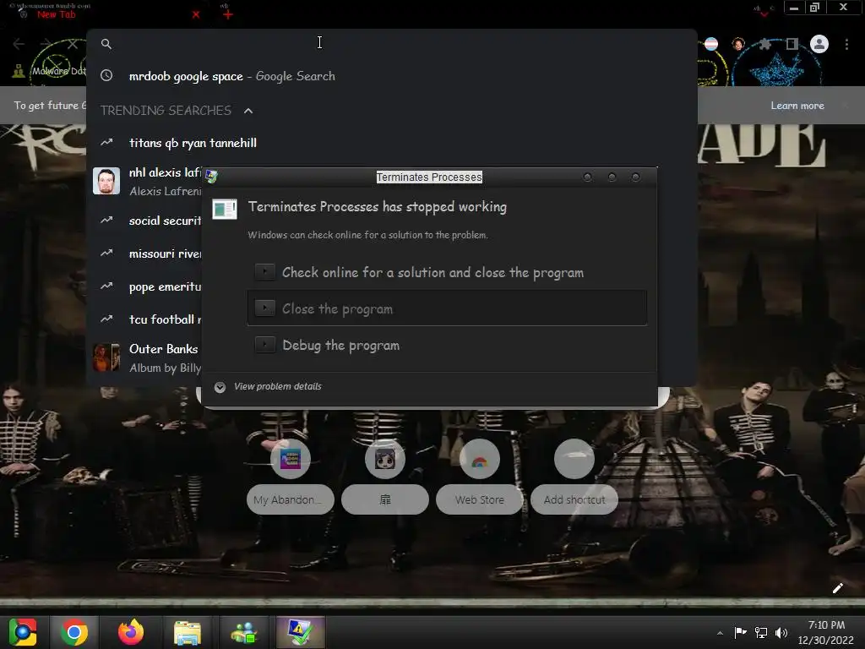Screen dimensions: 865x649
Task: Click the browser forward arrow
Action: 46,44
